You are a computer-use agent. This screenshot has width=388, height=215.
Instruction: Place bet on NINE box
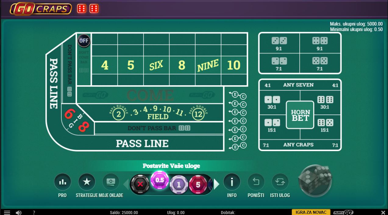pos(208,65)
